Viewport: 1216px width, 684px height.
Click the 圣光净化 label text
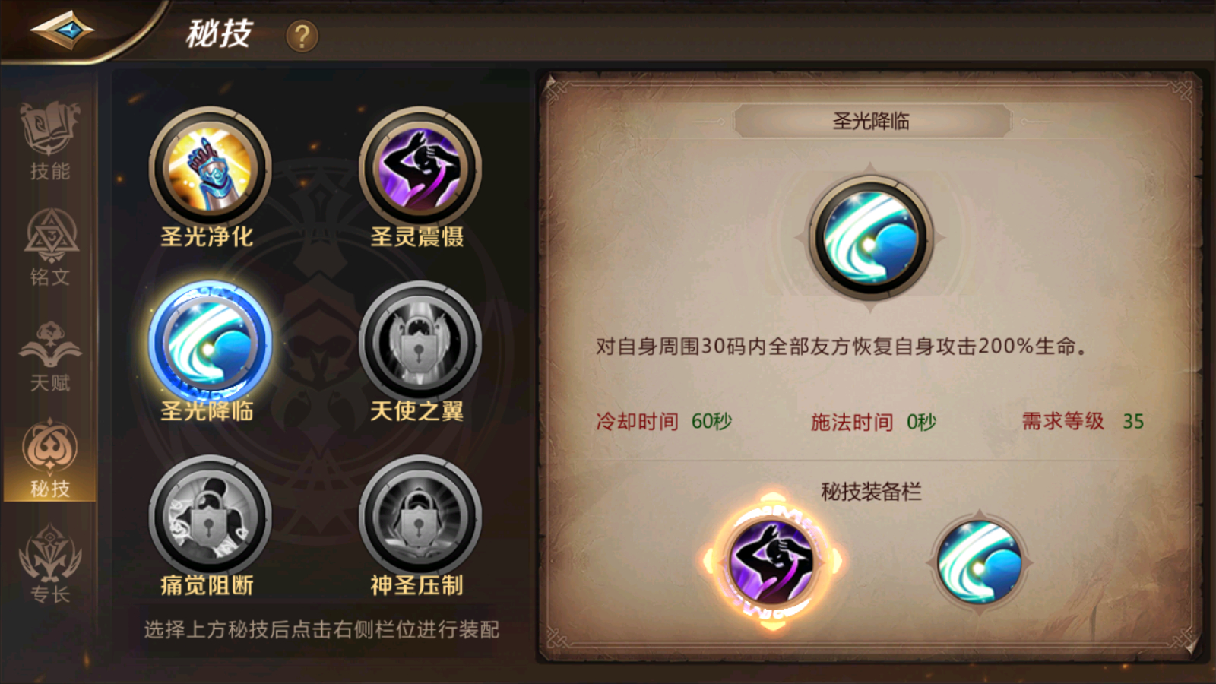click(x=207, y=237)
